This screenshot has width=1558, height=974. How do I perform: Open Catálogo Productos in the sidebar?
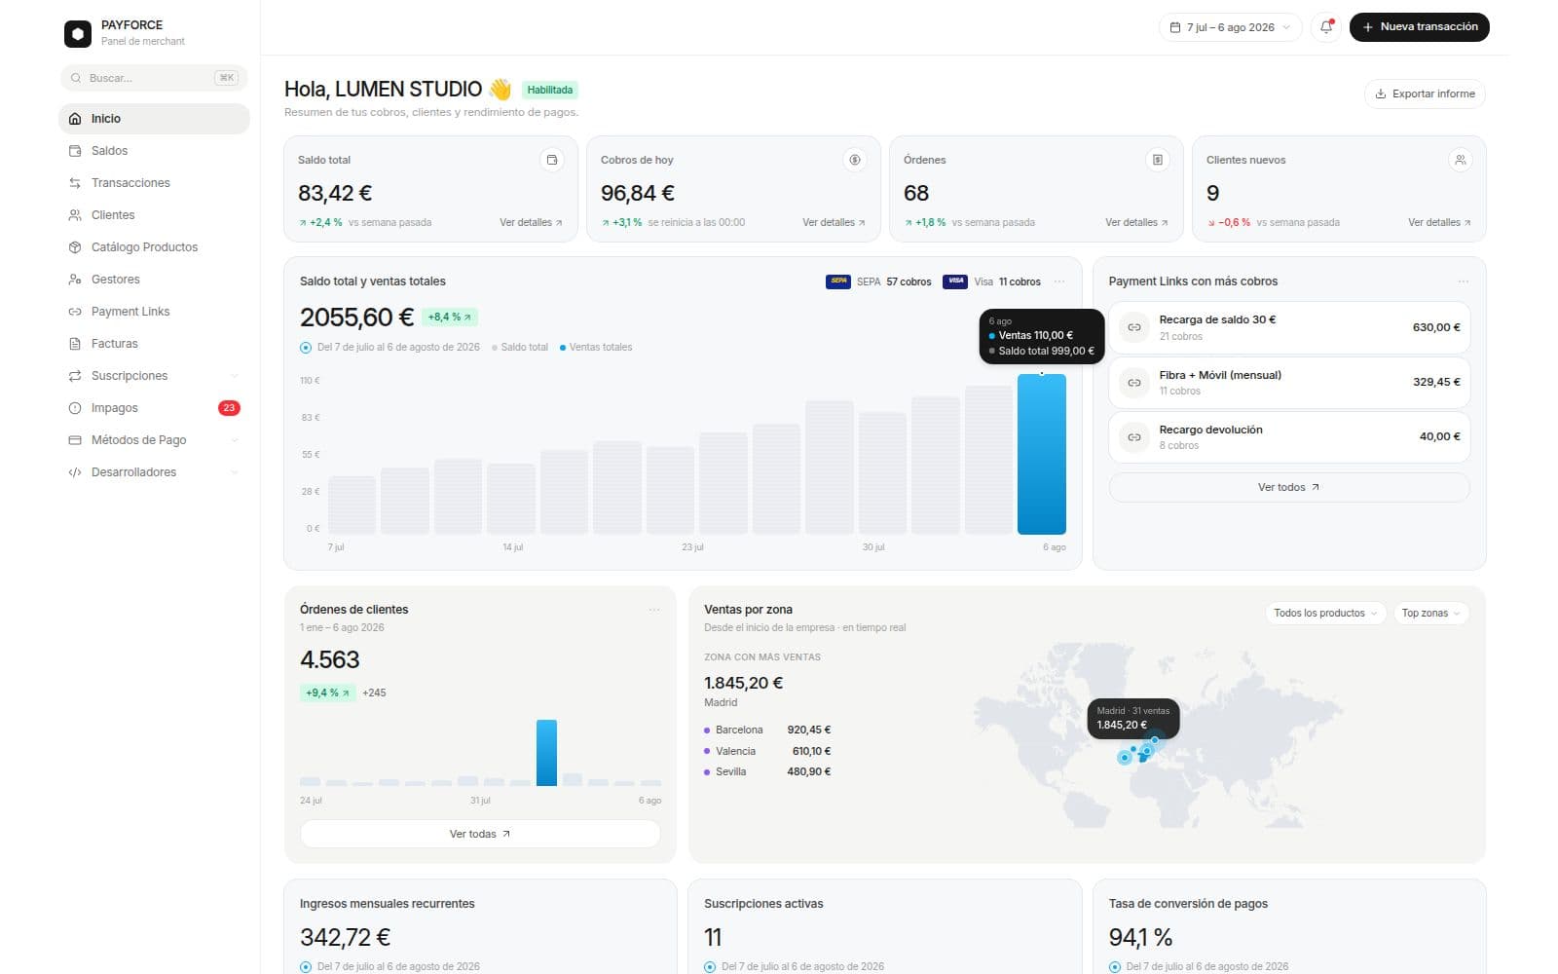tap(154, 247)
